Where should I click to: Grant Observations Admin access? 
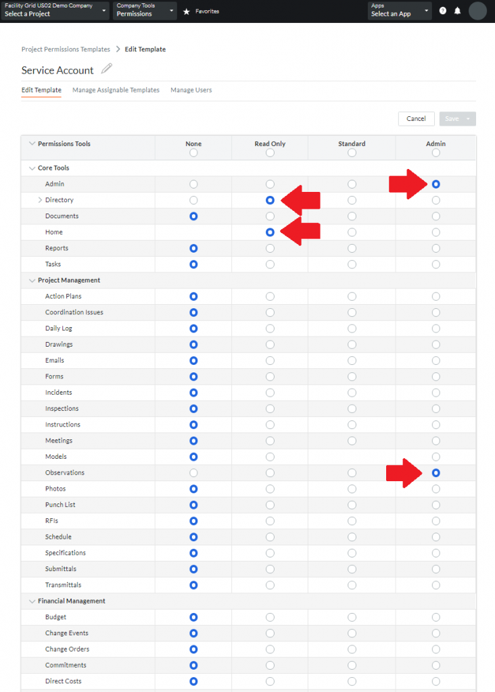pos(435,472)
